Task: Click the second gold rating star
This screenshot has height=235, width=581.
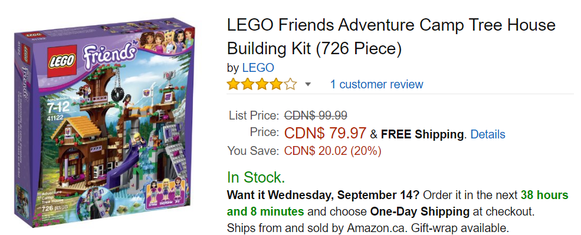Action: [248, 84]
